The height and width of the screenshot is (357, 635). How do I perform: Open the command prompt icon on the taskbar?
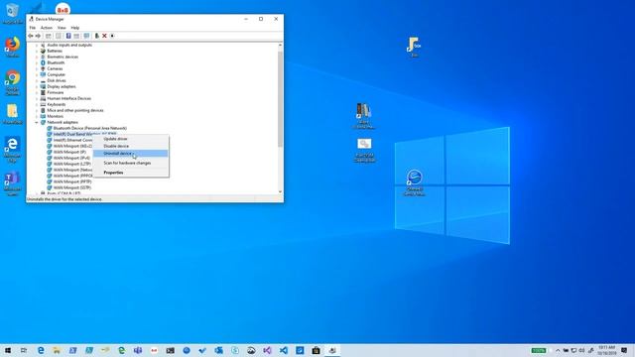click(170, 350)
